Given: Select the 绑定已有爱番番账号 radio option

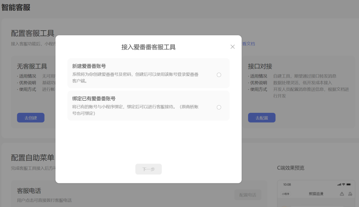Looking at the screenshot, I should (219, 107).
